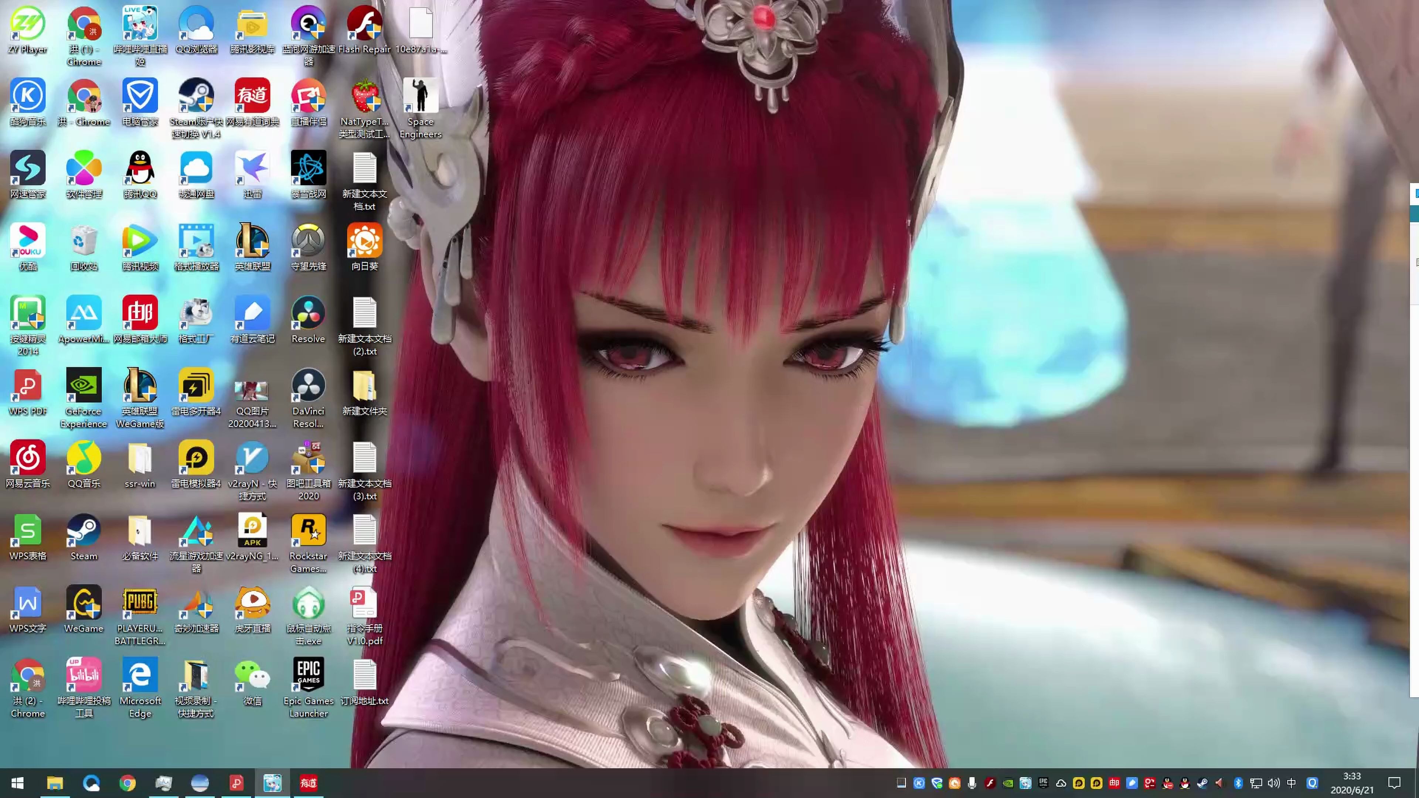Click the Steam tray icon
The height and width of the screenshot is (798, 1419).
pos(1202,783)
